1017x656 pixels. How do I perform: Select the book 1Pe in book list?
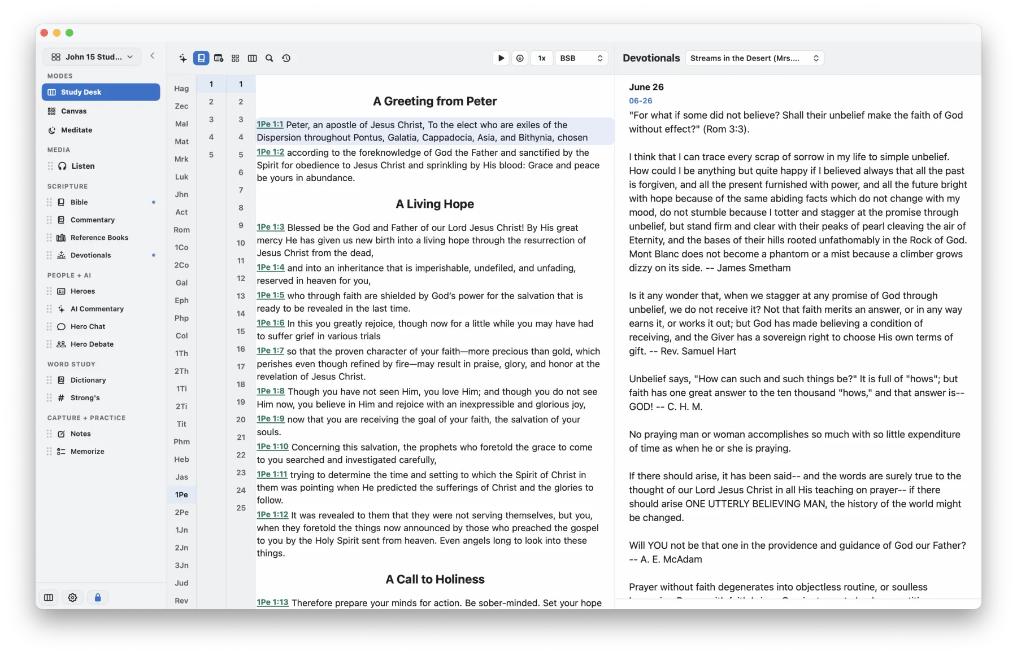[181, 495]
